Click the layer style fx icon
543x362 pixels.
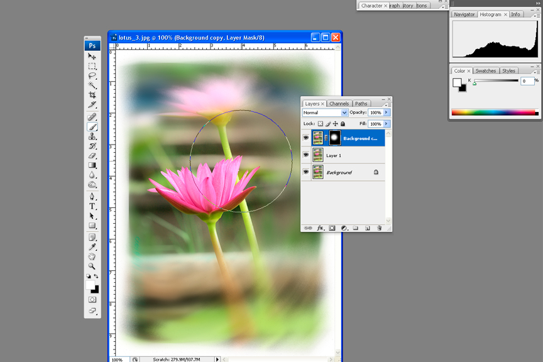[320, 228]
